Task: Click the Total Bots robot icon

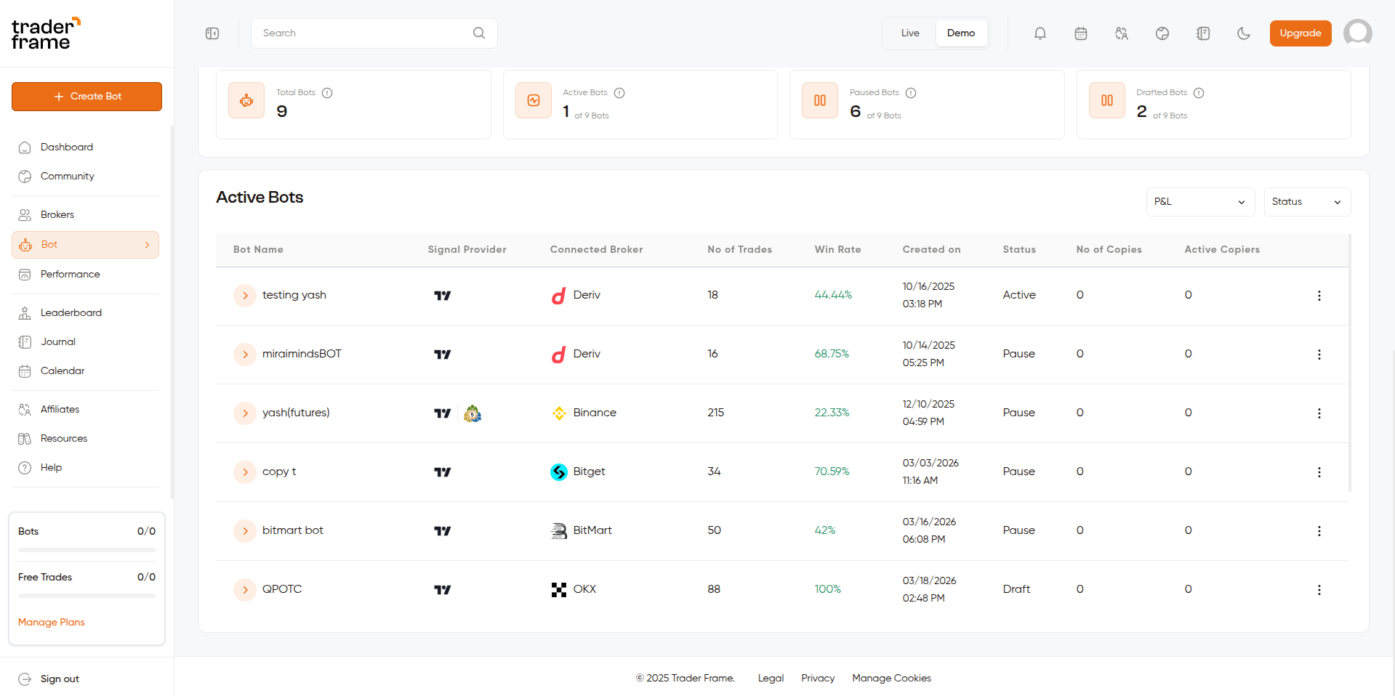Action: pyautogui.click(x=246, y=100)
